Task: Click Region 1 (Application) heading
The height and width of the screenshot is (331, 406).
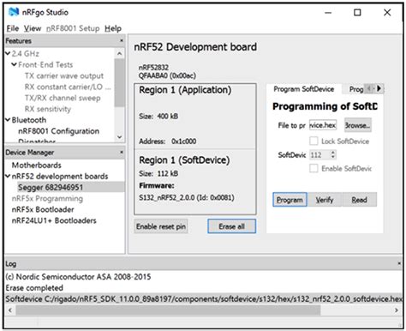Action: pos(185,90)
